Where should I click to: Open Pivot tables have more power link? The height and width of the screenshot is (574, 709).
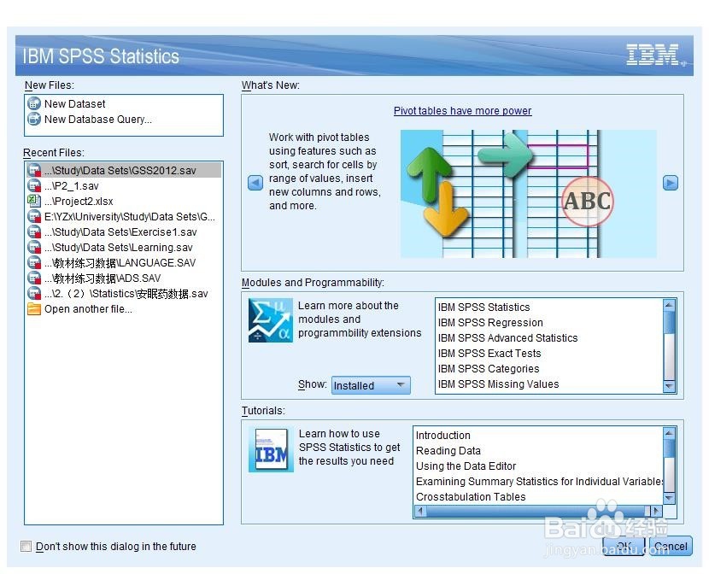[x=463, y=111]
